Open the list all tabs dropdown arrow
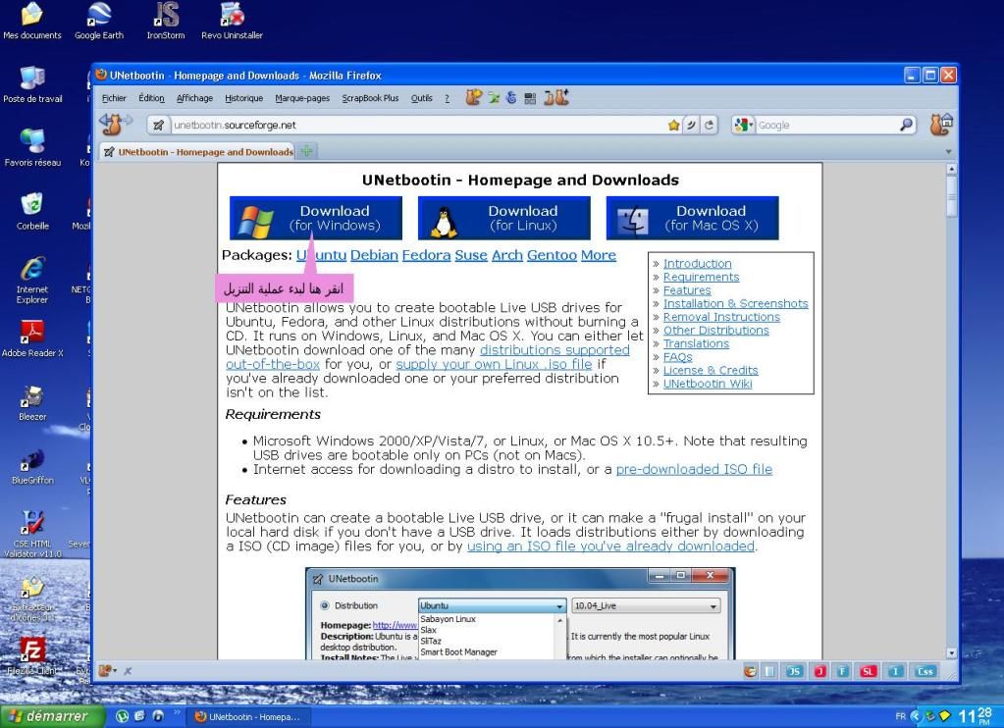Viewport: 1004px width, 728px height. pos(948,152)
